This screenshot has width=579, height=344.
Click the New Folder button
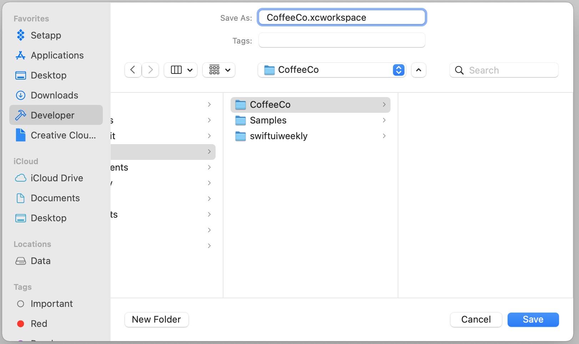tap(156, 319)
